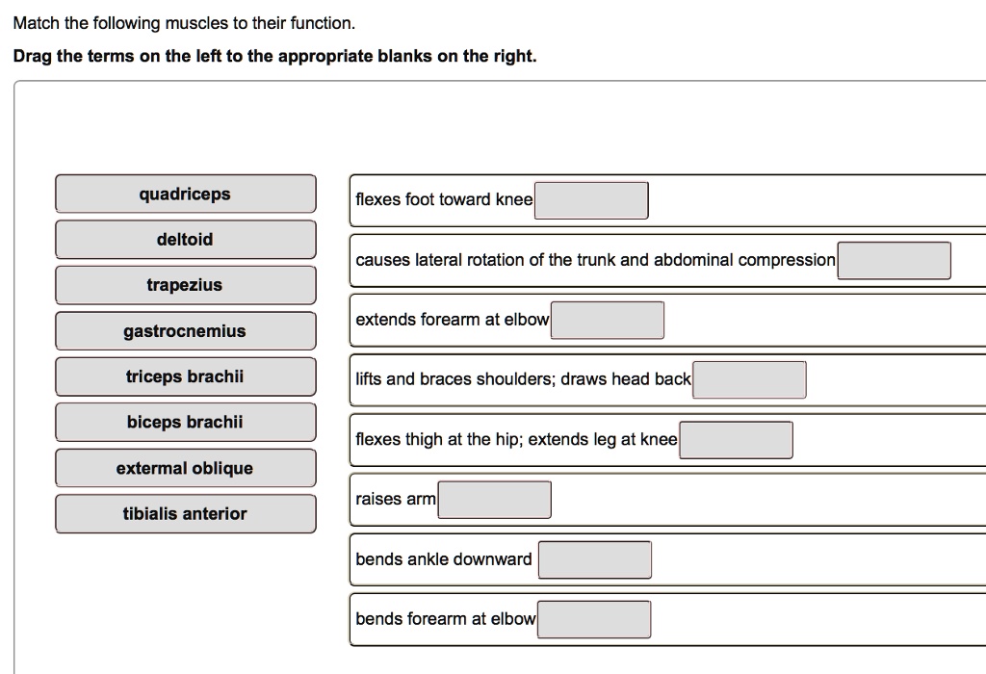Select the extermal oblique term
Image resolution: width=986 pixels, height=674 pixels.
point(186,468)
